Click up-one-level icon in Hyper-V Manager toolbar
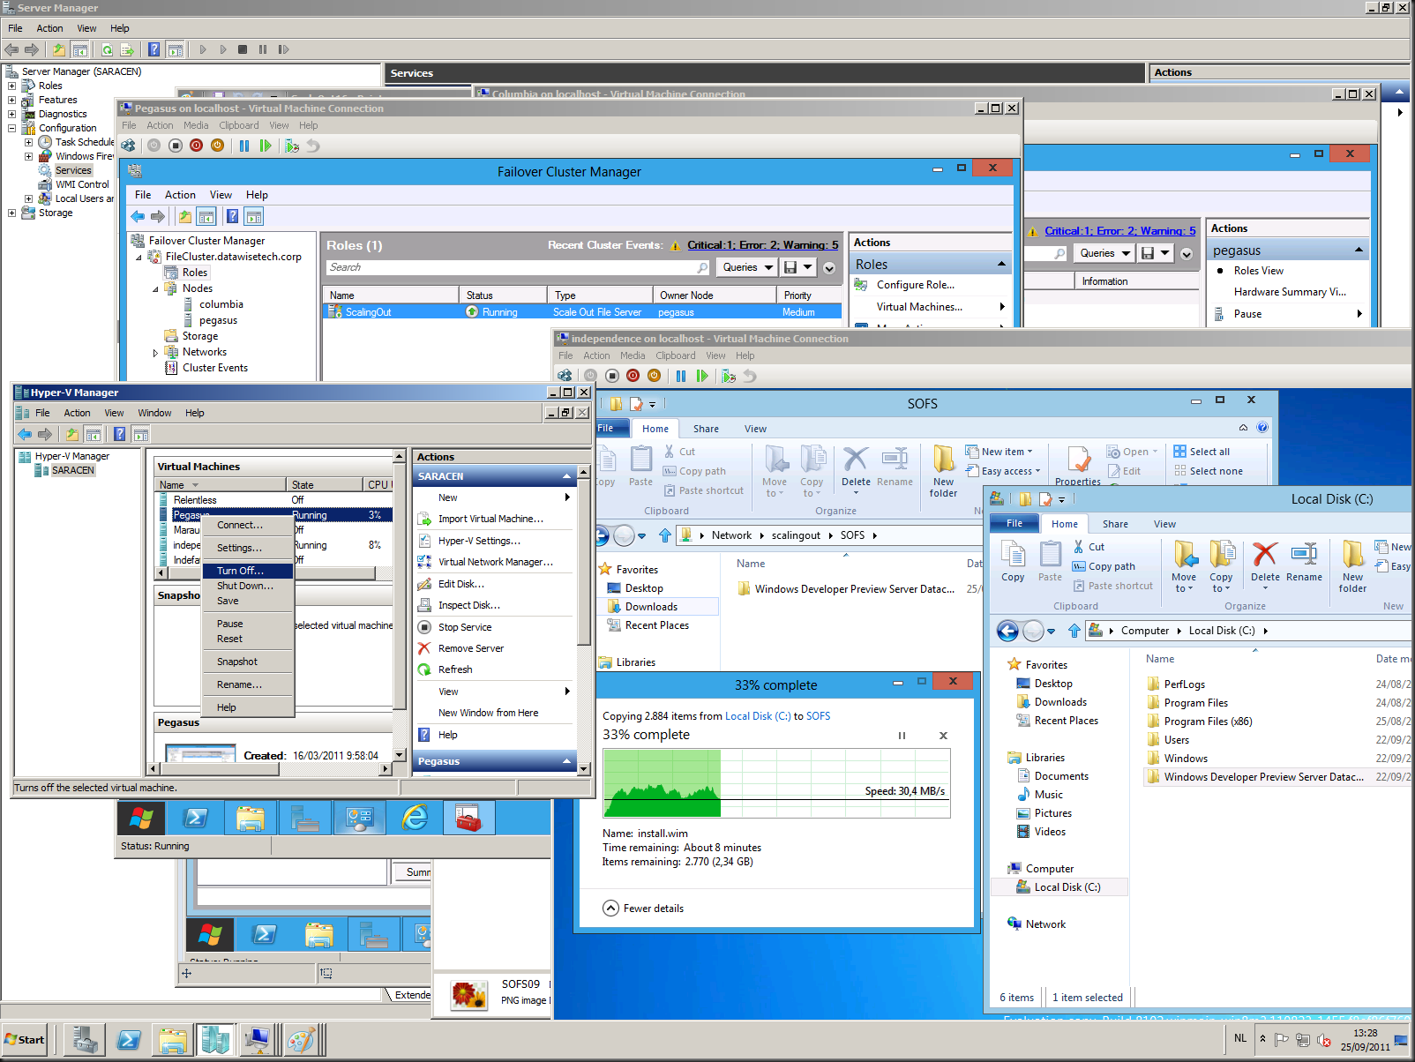Screen dimensions: 1415x1062 71,434
